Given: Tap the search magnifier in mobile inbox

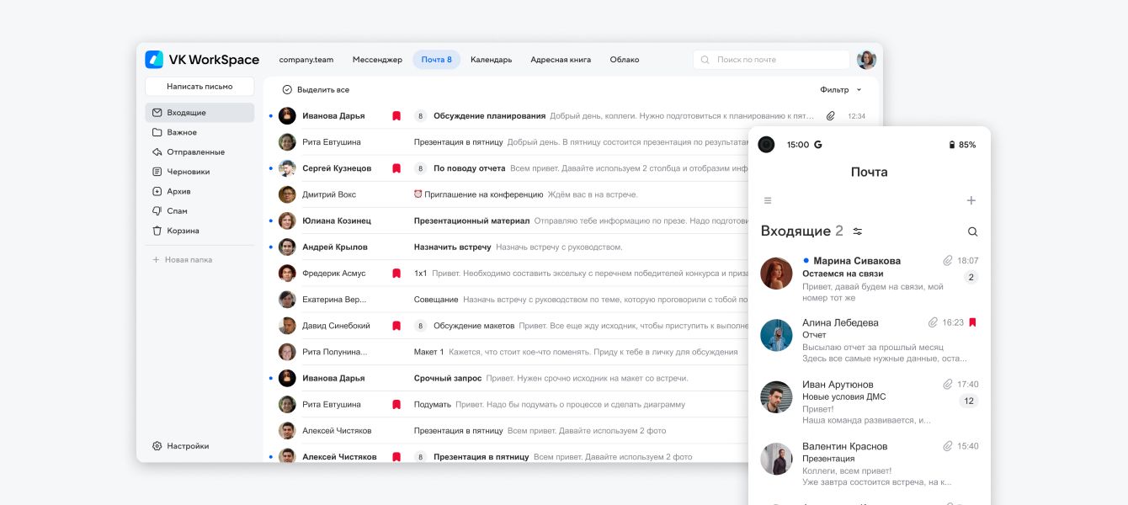Looking at the screenshot, I should [x=972, y=231].
